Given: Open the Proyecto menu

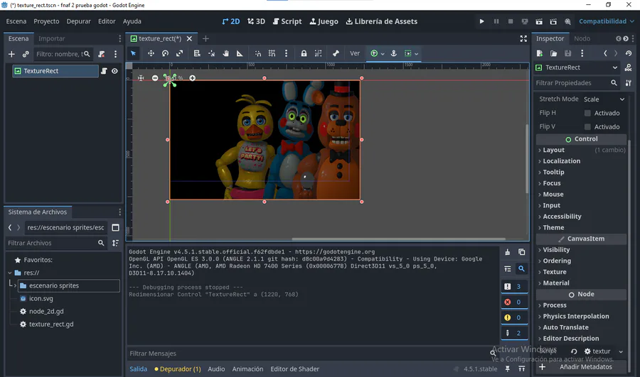Looking at the screenshot, I should 46,21.
